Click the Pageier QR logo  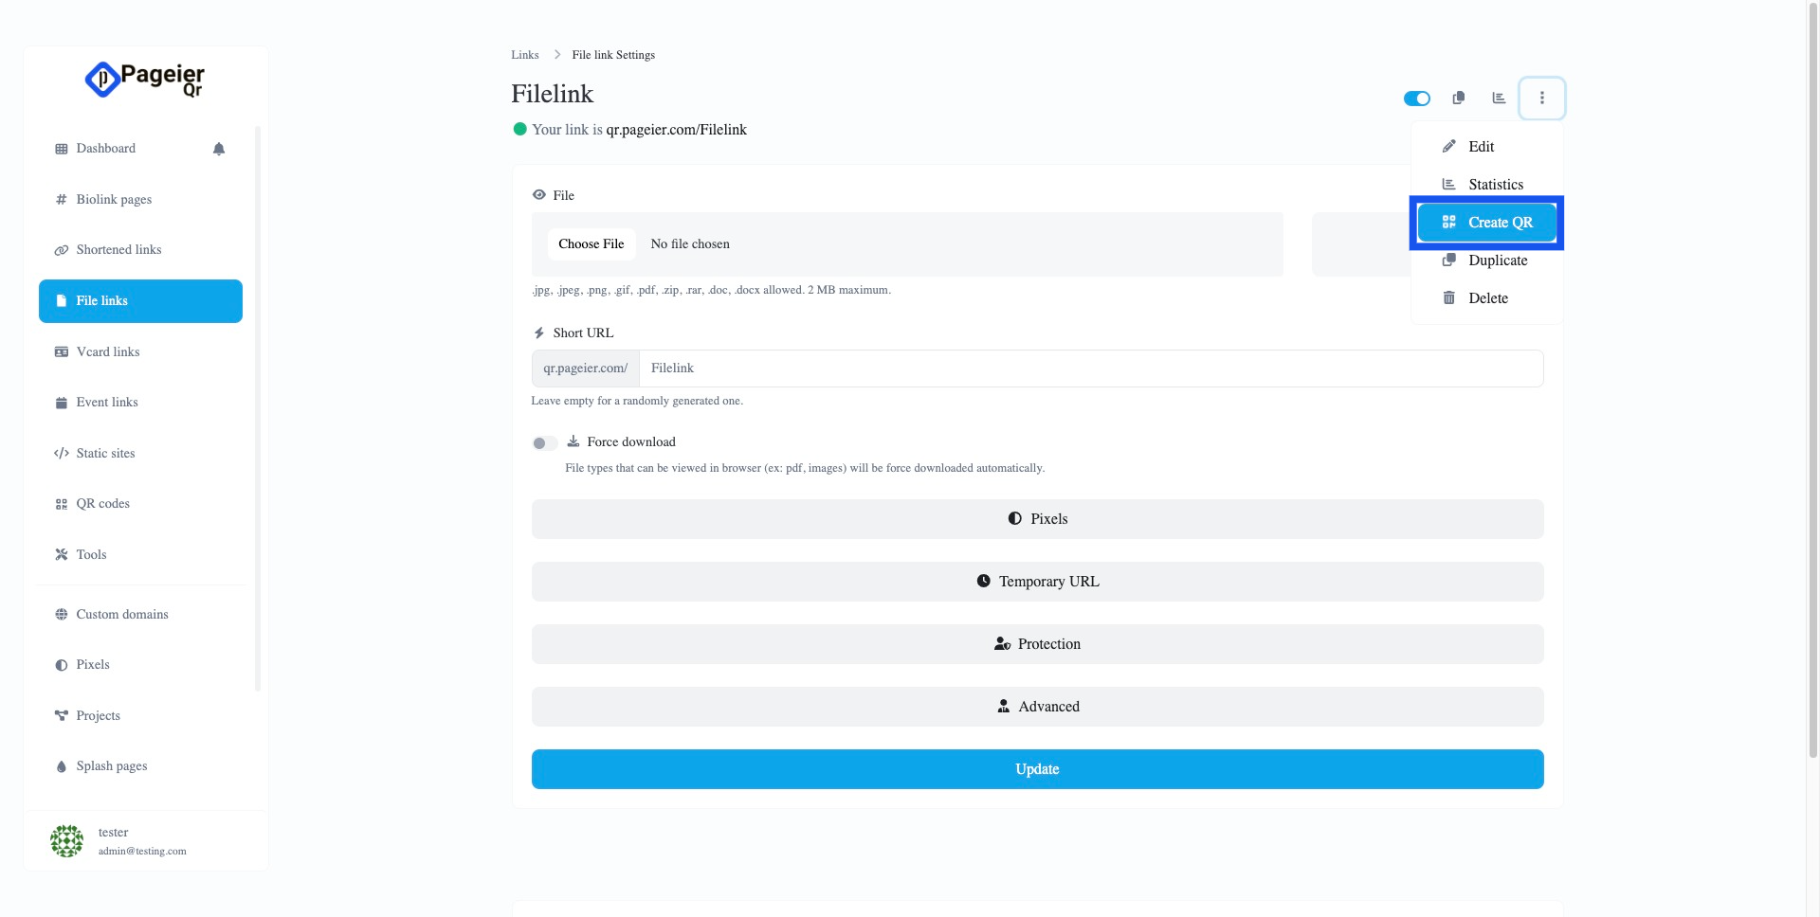(x=145, y=80)
